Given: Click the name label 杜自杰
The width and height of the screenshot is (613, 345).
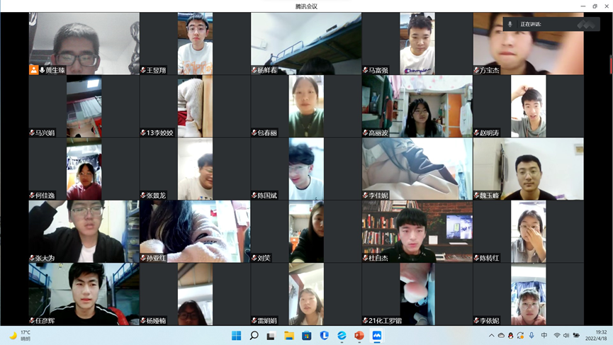Looking at the screenshot, I should point(378,258).
